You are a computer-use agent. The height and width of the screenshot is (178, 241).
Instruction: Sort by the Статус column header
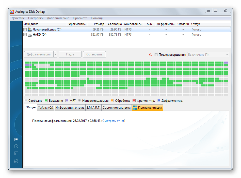pos(210,24)
